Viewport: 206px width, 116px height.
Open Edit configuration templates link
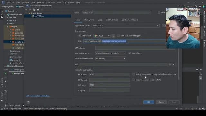tap(38, 96)
